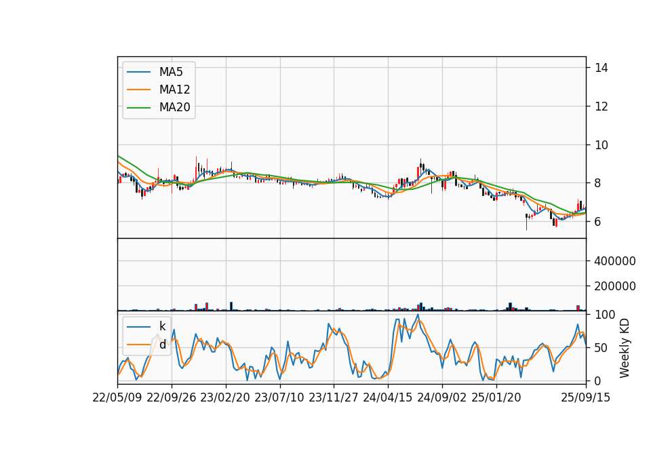Viewport: 651px width, 468px height.
Task: Click the 23/11/27 date tick label
Action: pyautogui.click(x=334, y=397)
